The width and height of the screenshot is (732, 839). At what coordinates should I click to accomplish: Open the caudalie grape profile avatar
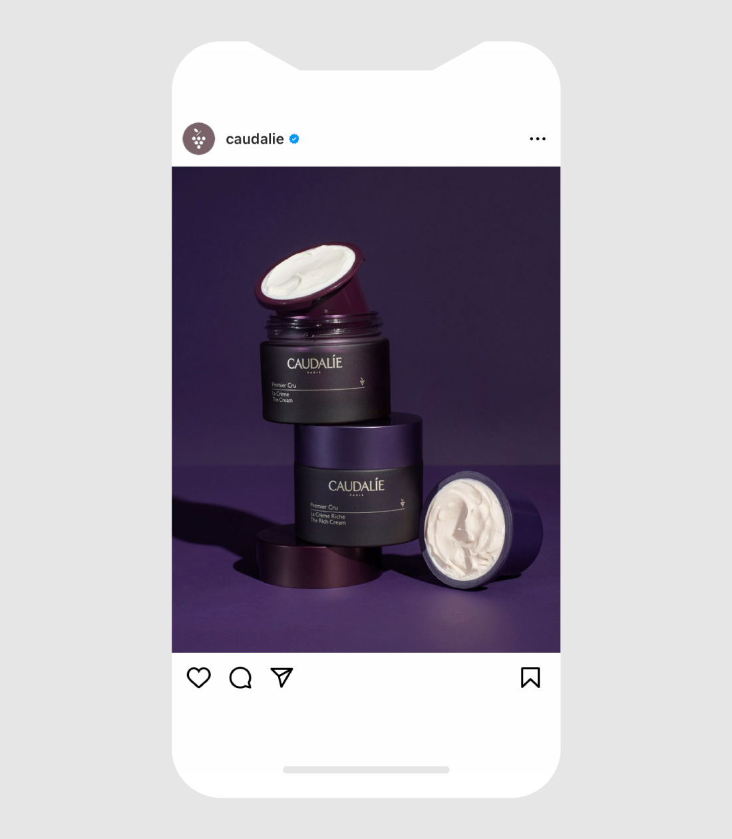coord(199,139)
